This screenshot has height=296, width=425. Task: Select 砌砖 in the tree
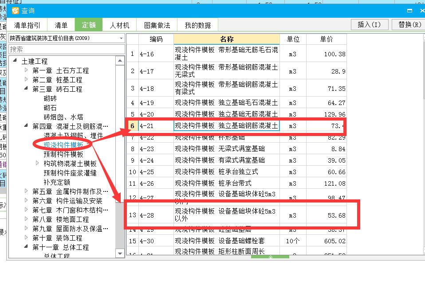(x=50, y=98)
